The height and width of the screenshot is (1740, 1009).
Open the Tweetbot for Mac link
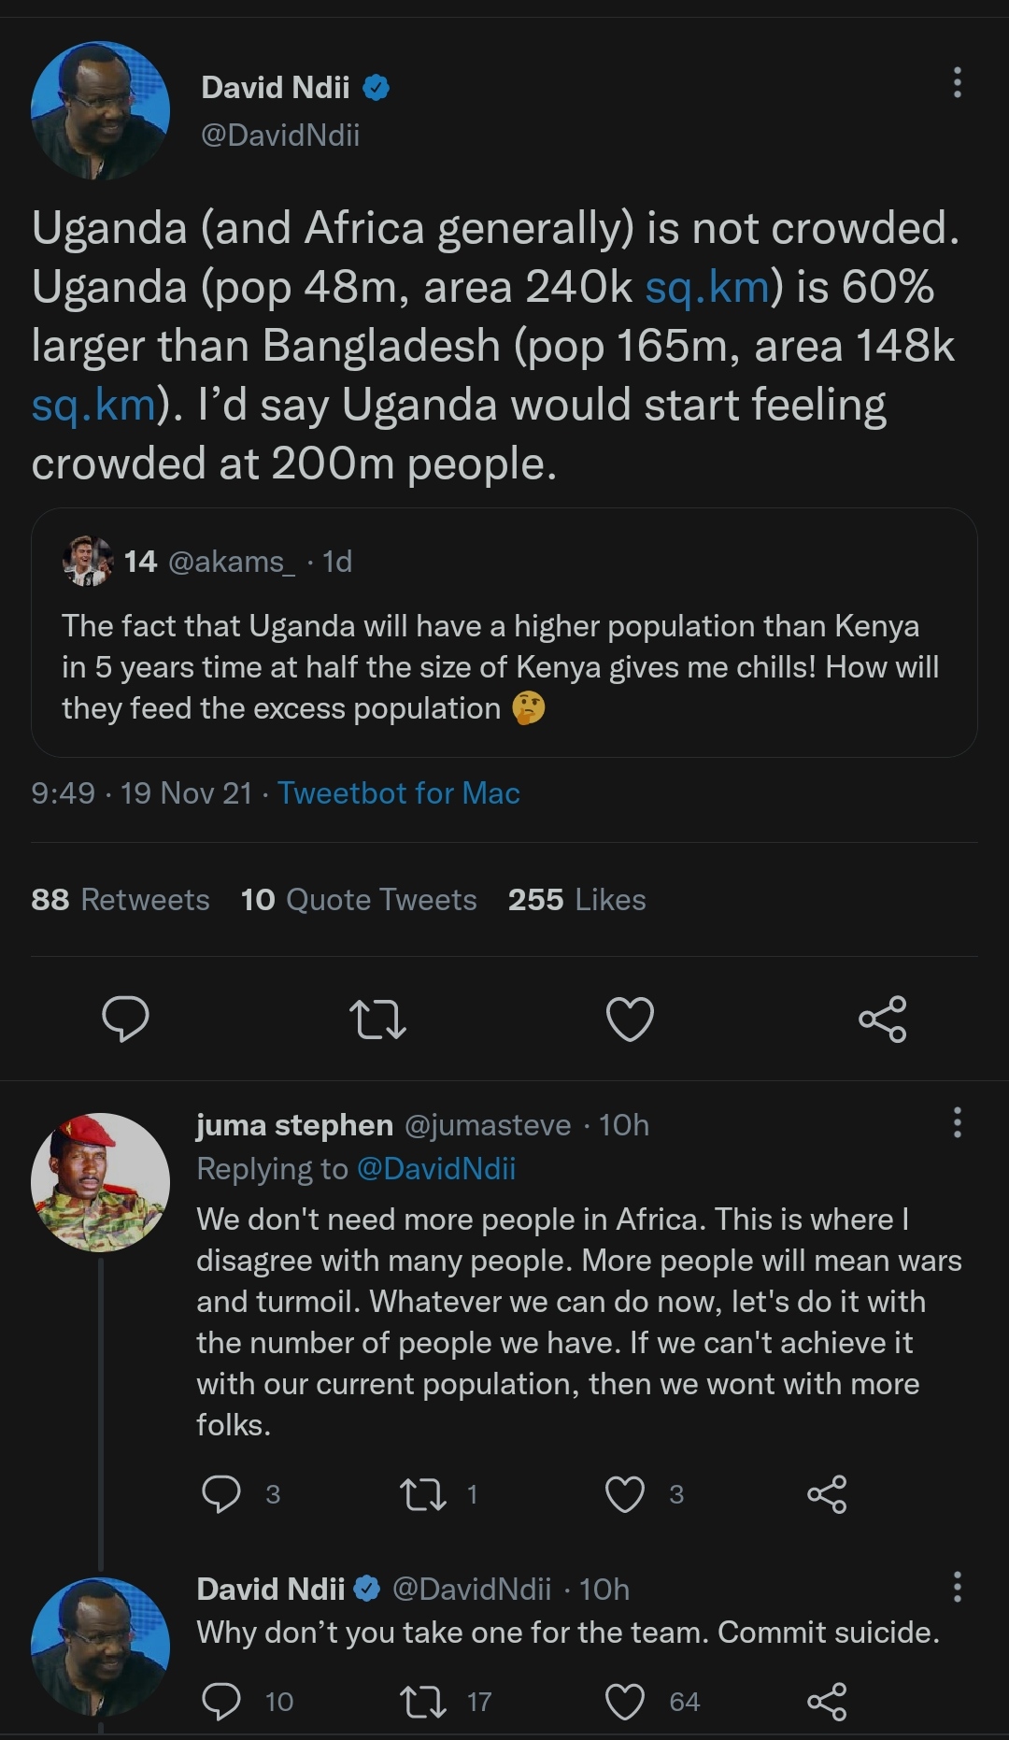pos(399,792)
